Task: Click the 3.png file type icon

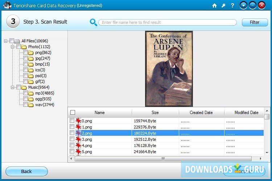Action: [x=78, y=139]
